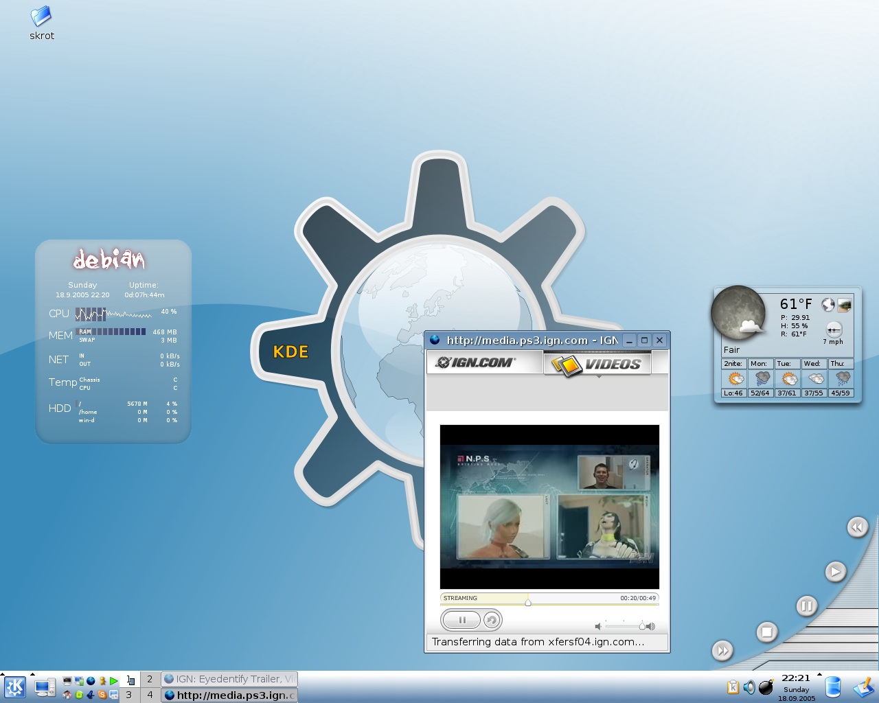879x703 pixels.
Task: Open the KDE K menu
Action: coord(15,687)
